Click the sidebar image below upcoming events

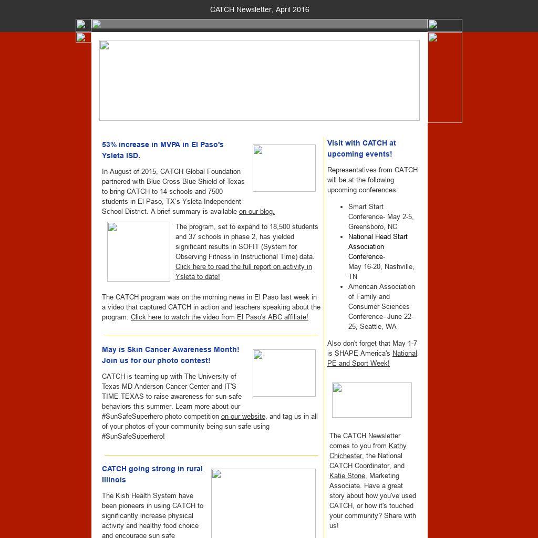371,400
